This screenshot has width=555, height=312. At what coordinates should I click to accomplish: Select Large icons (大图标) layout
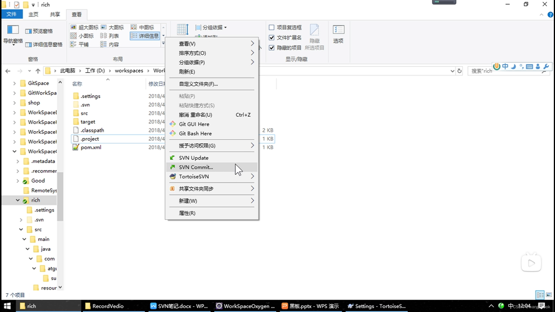[x=112, y=27]
